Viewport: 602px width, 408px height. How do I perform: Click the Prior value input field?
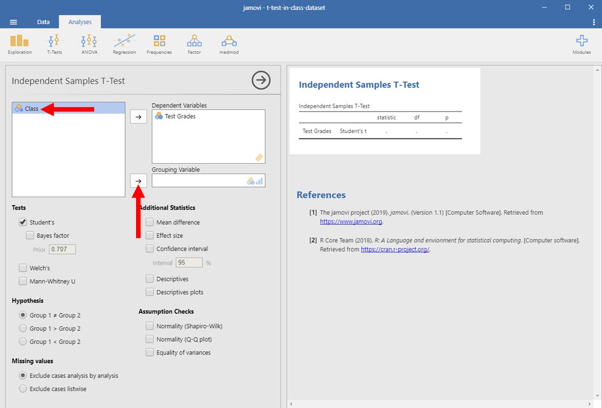(x=62, y=249)
